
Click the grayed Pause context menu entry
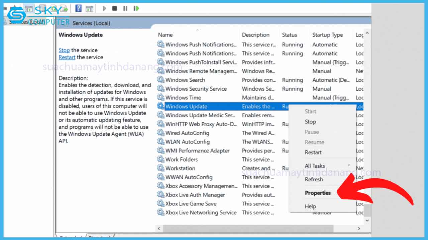click(x=312, y=132)
